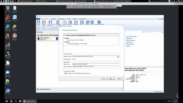183x103 pixels.
Task: Open the LibreOffice desktop shortcut
Action: (x=8, y=64)
